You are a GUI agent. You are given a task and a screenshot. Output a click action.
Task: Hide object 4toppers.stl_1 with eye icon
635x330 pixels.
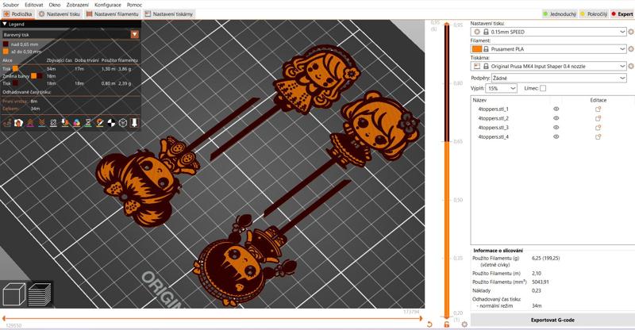(556, 109)
